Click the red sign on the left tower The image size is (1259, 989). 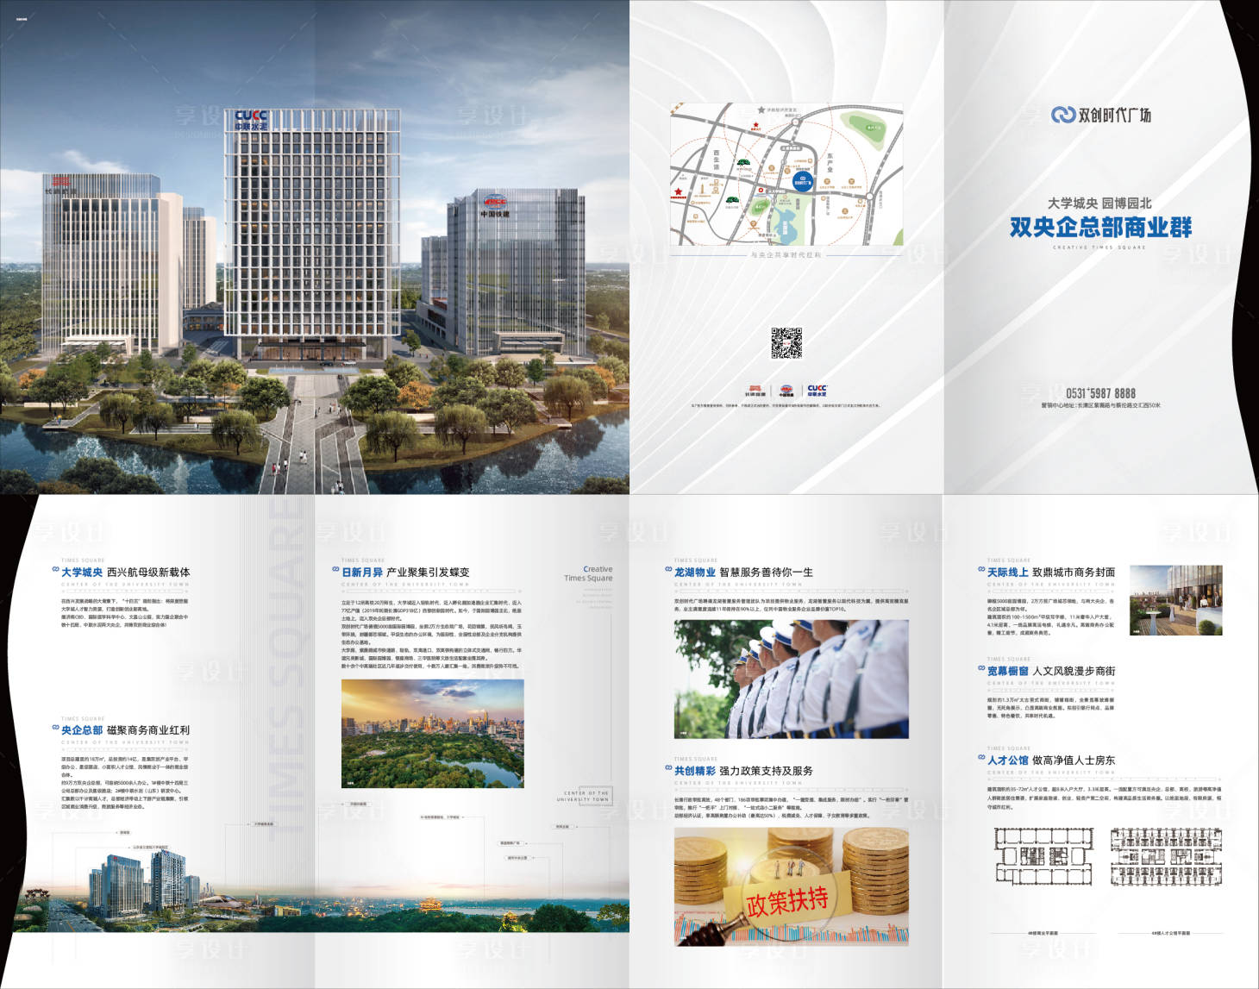61,186
